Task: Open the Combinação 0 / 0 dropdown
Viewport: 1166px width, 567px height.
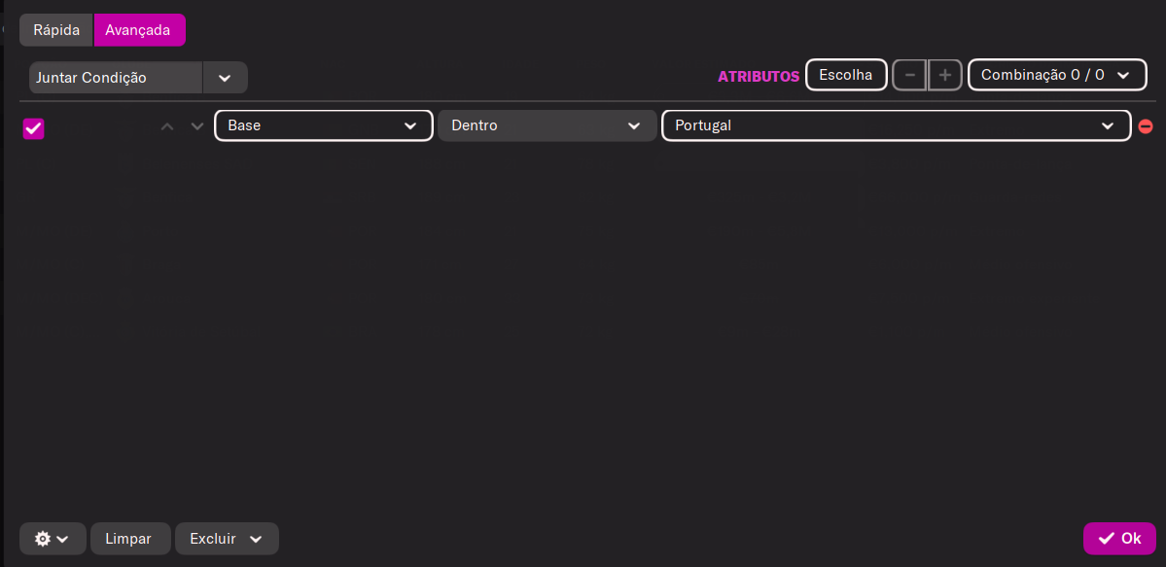Action: tap(1057, 75)
